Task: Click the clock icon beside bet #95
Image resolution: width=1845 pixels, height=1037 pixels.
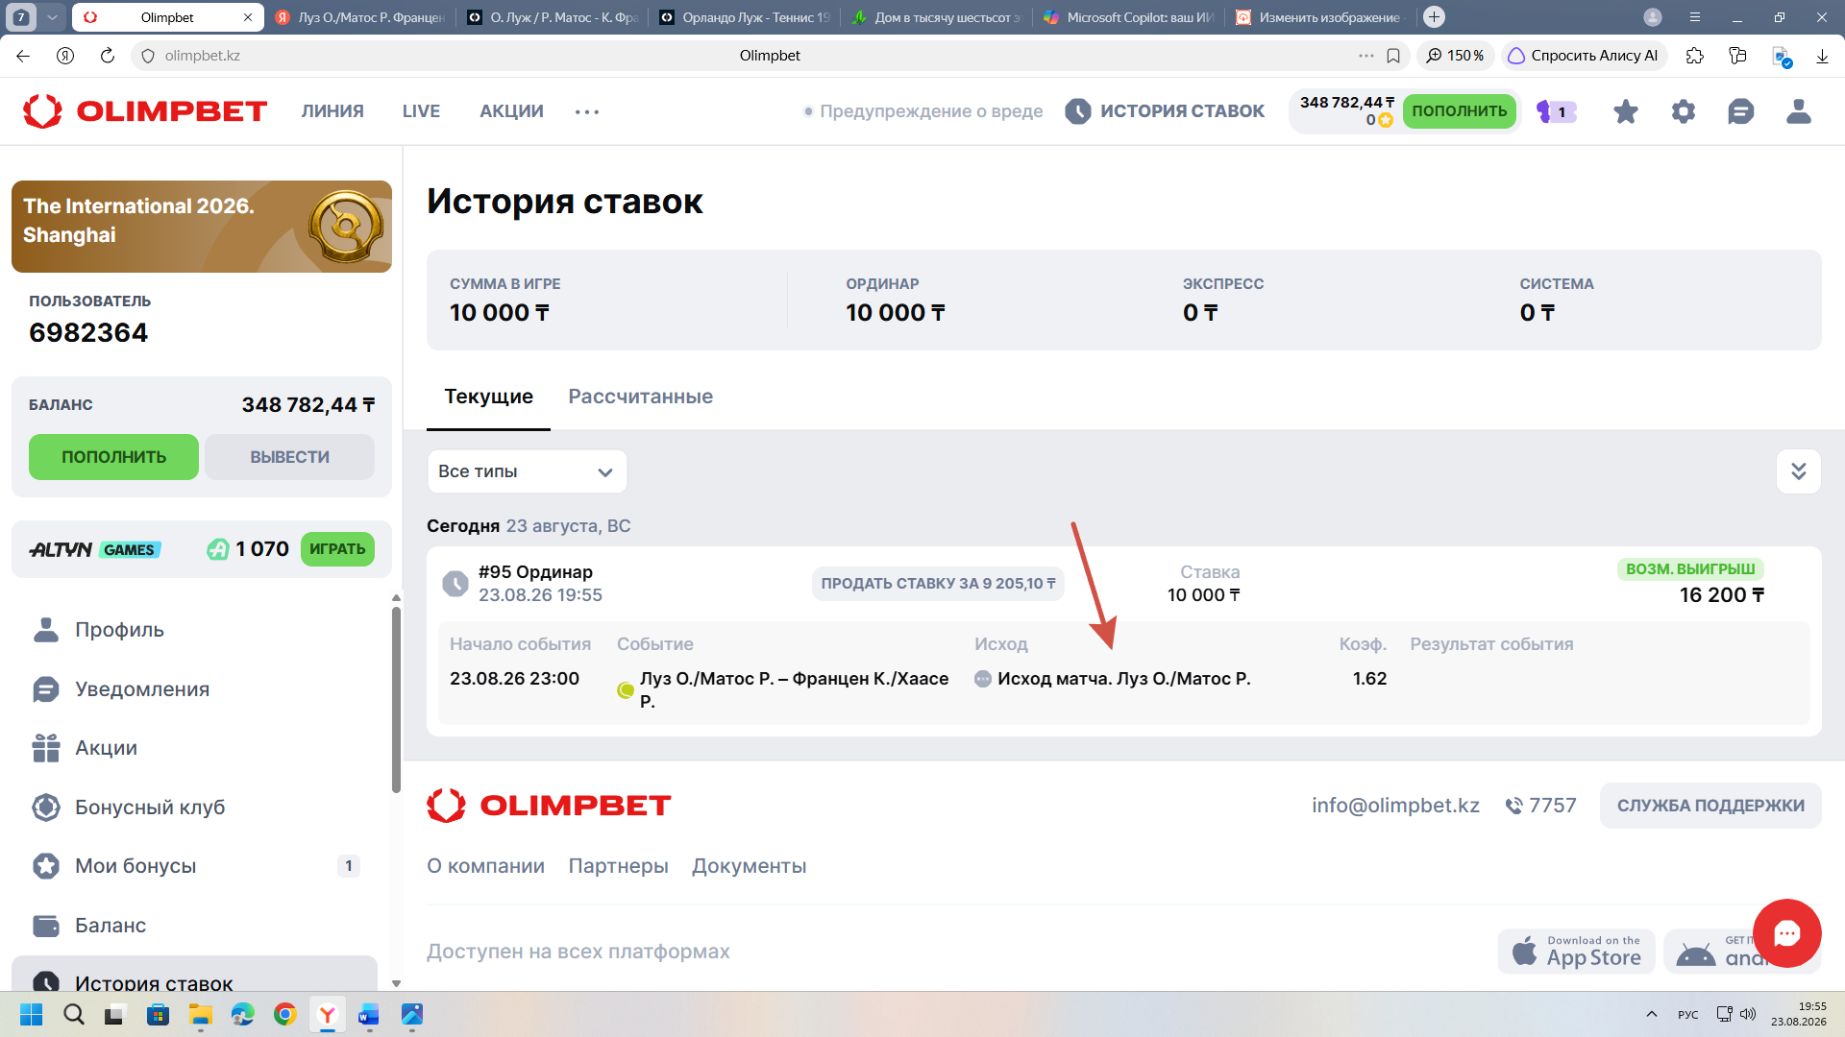Action: [455, 583]
